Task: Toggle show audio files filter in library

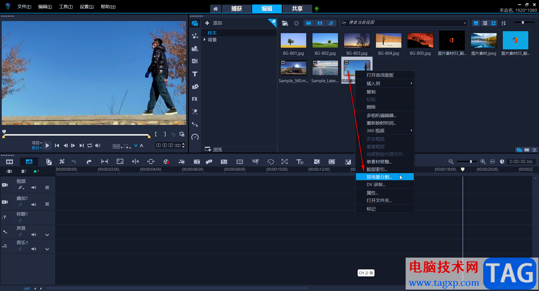Action: pyautogui.click(x=331, y=23)
